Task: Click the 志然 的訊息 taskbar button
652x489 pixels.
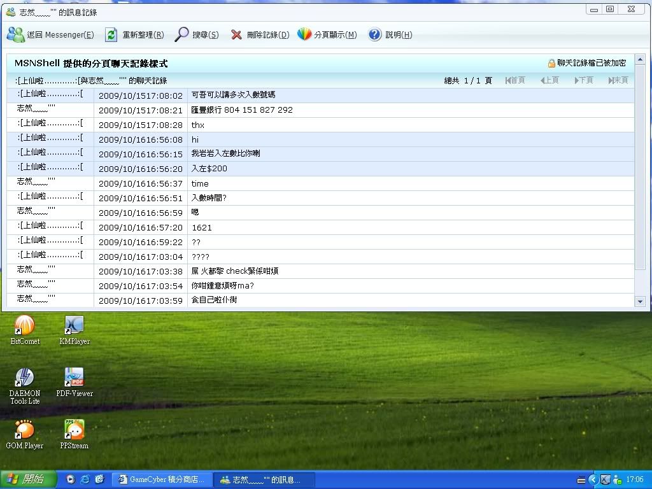Action: click(x=264, y=479)
